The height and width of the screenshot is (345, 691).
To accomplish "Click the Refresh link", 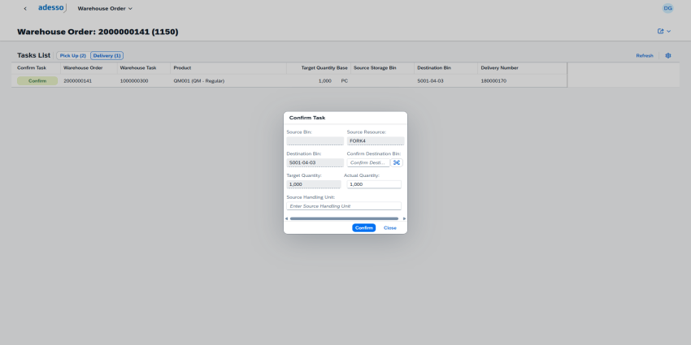I will (x=644, y=56).
